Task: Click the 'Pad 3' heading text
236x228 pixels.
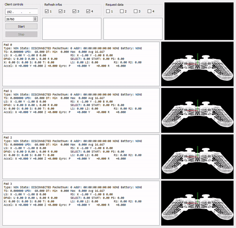Action: coord(8,184)
